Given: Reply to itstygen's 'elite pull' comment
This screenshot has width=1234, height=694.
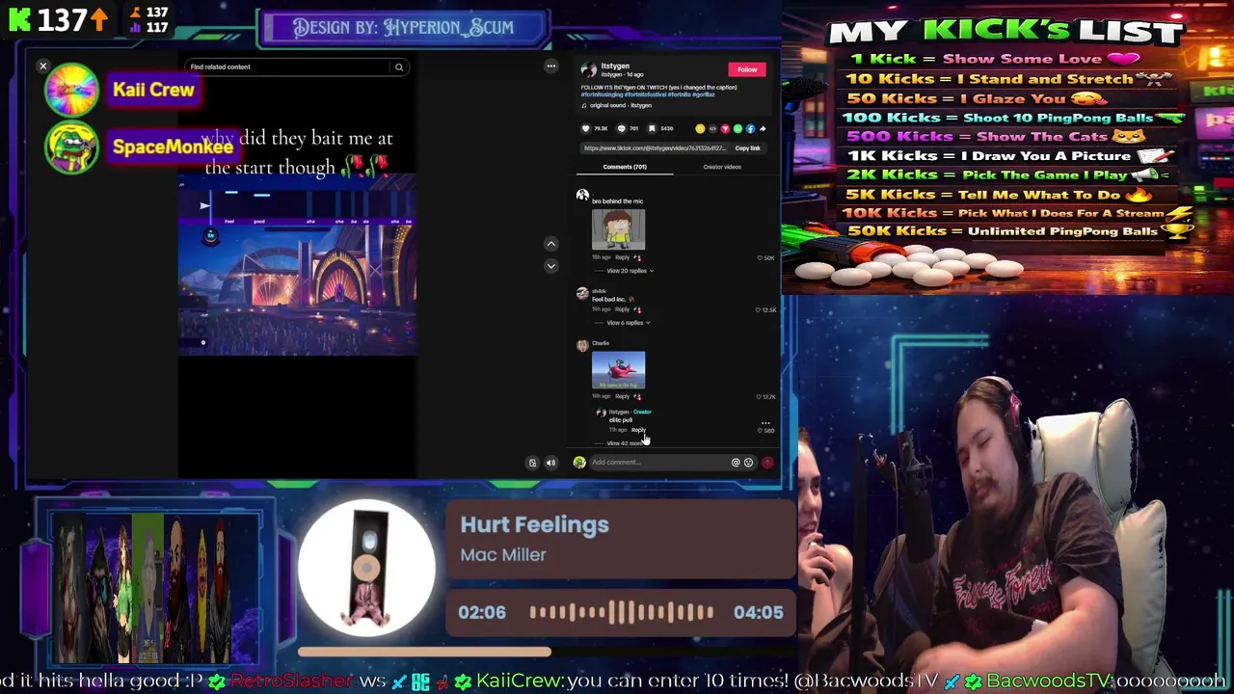Looking at the screenshot, I should (638, 430).
